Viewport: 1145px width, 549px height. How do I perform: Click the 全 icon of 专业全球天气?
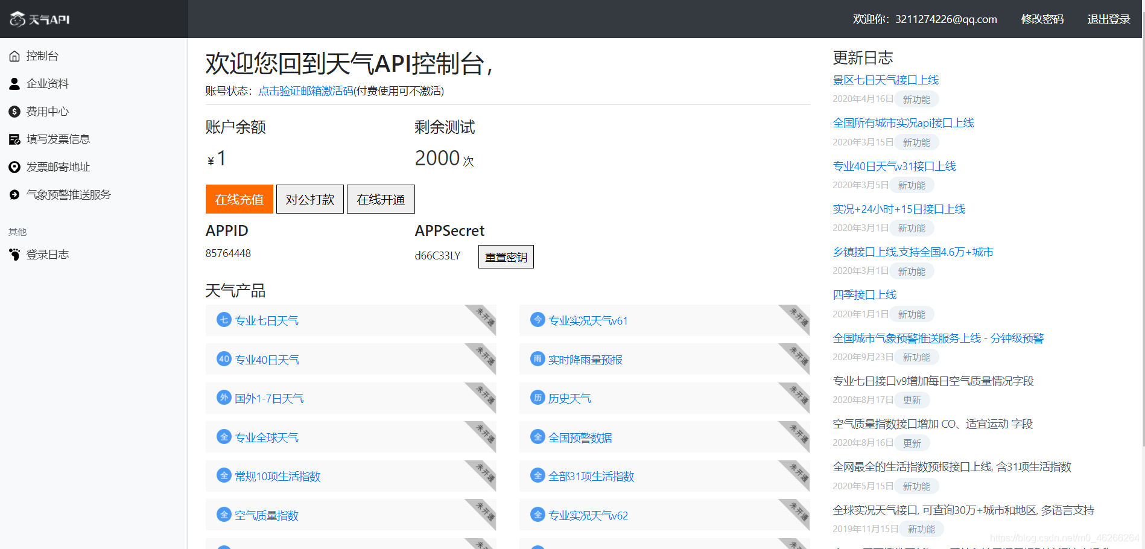coord(224,437)
